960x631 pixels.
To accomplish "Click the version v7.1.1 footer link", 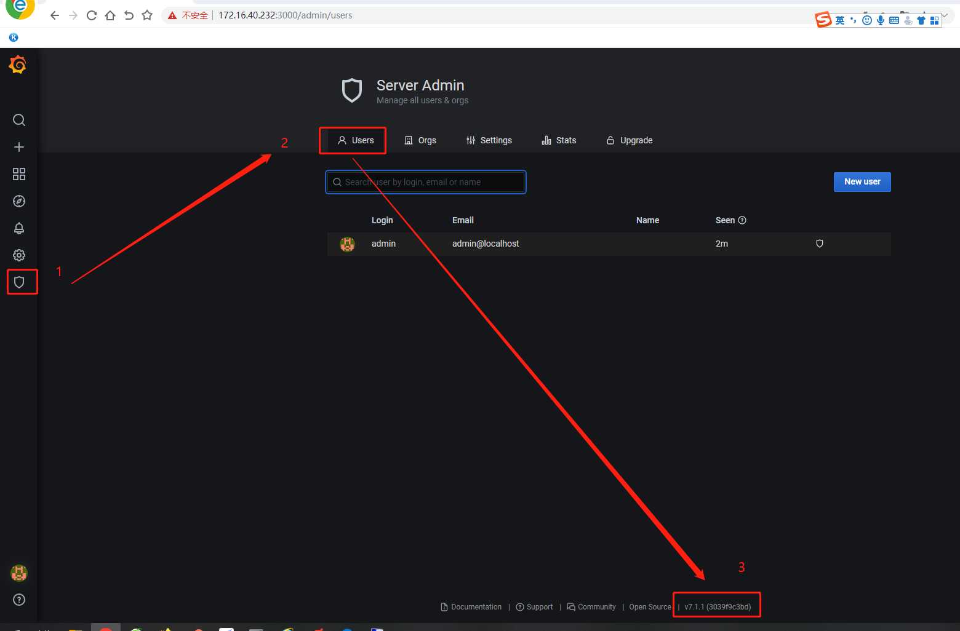I will coord(718,607).
